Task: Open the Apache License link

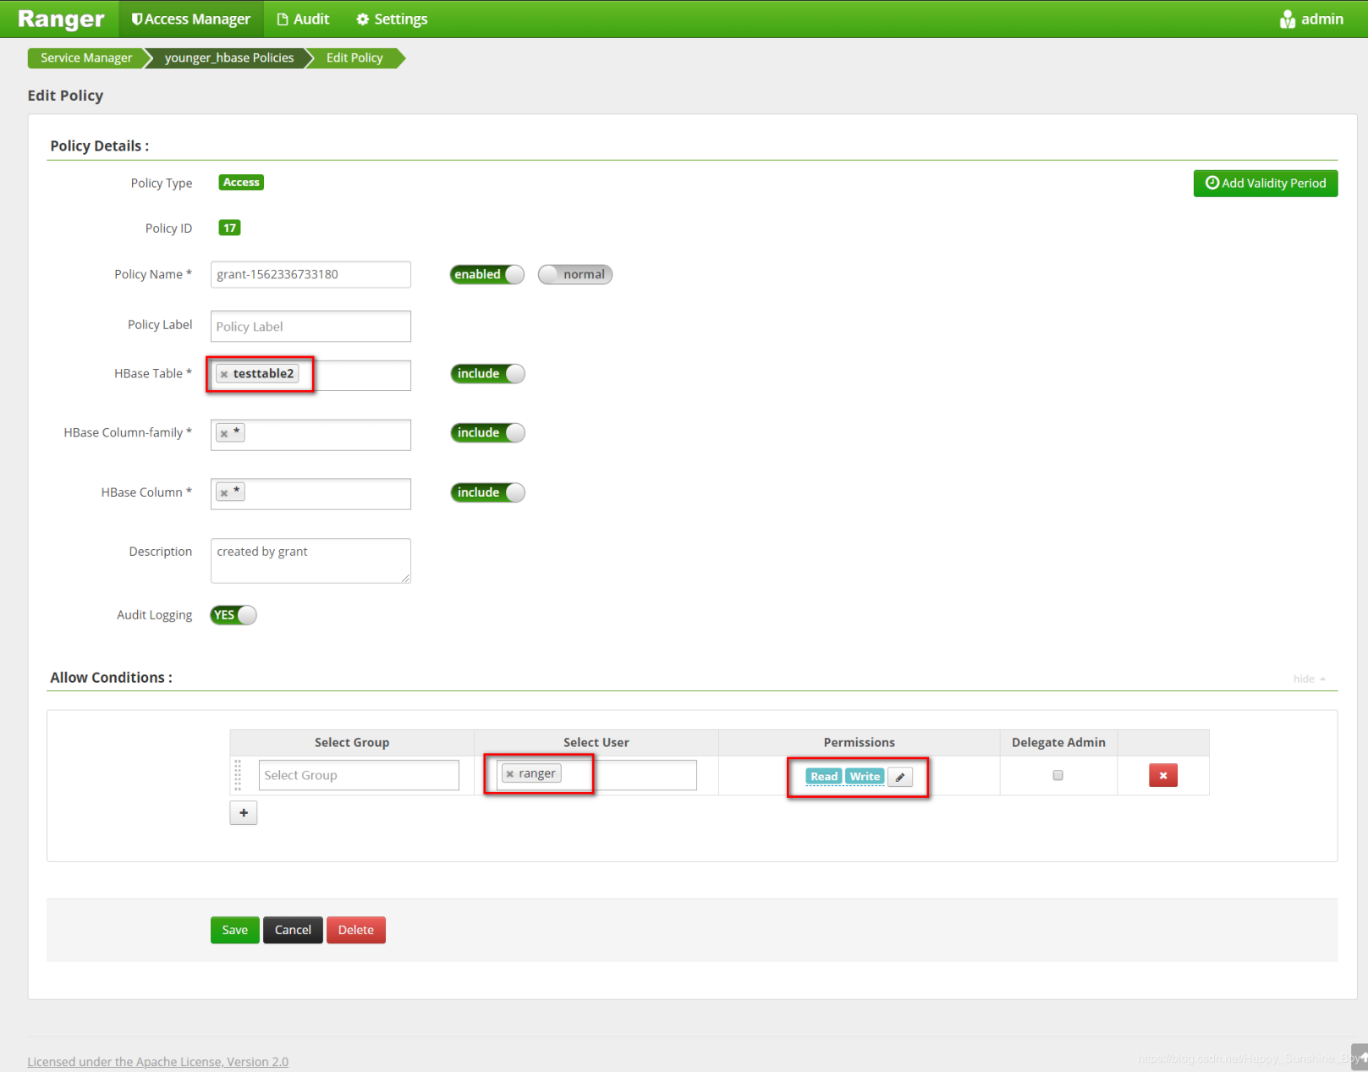Action: (x=157, y=1062)
